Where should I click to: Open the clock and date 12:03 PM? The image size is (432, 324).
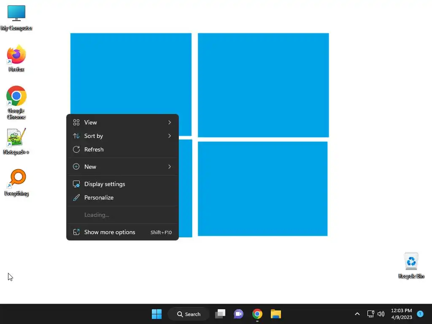point(402,314)
